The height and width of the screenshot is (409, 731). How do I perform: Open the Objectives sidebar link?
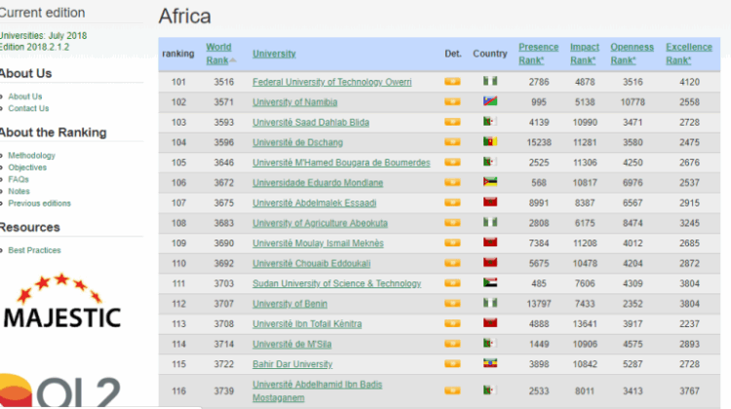(27, 167)
